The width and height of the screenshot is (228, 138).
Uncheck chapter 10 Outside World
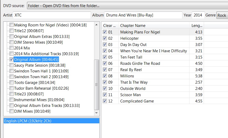point(105,88)
